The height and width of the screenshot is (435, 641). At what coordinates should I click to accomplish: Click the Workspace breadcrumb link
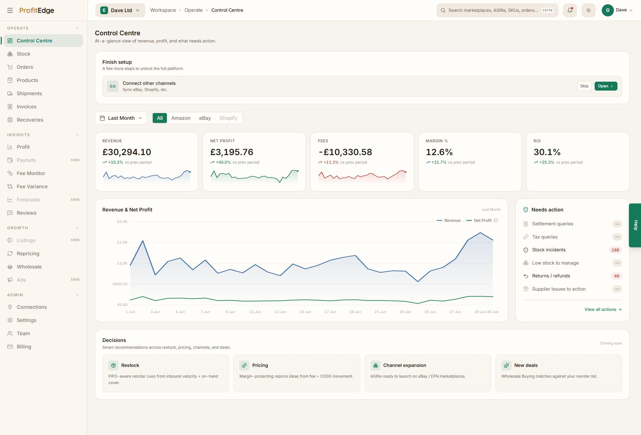click(163, 10)
